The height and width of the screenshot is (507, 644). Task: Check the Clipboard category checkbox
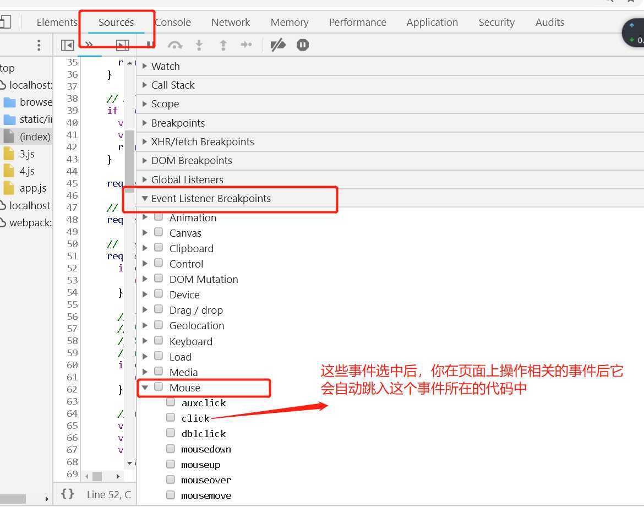tap(159, 247)
